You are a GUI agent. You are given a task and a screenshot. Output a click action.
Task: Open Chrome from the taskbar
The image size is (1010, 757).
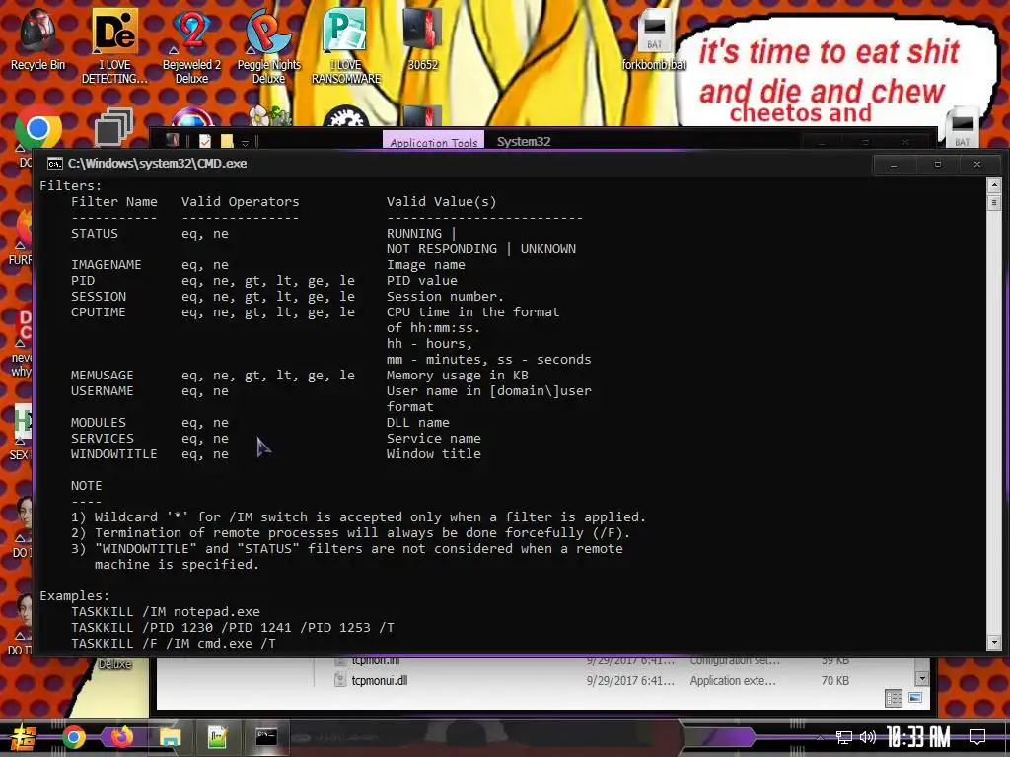(74, 737)
